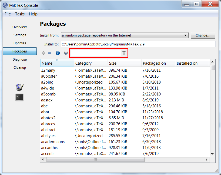Screen dimensions: 221x175
Task: Click the install package plus icon
Action: coord(43,53)
